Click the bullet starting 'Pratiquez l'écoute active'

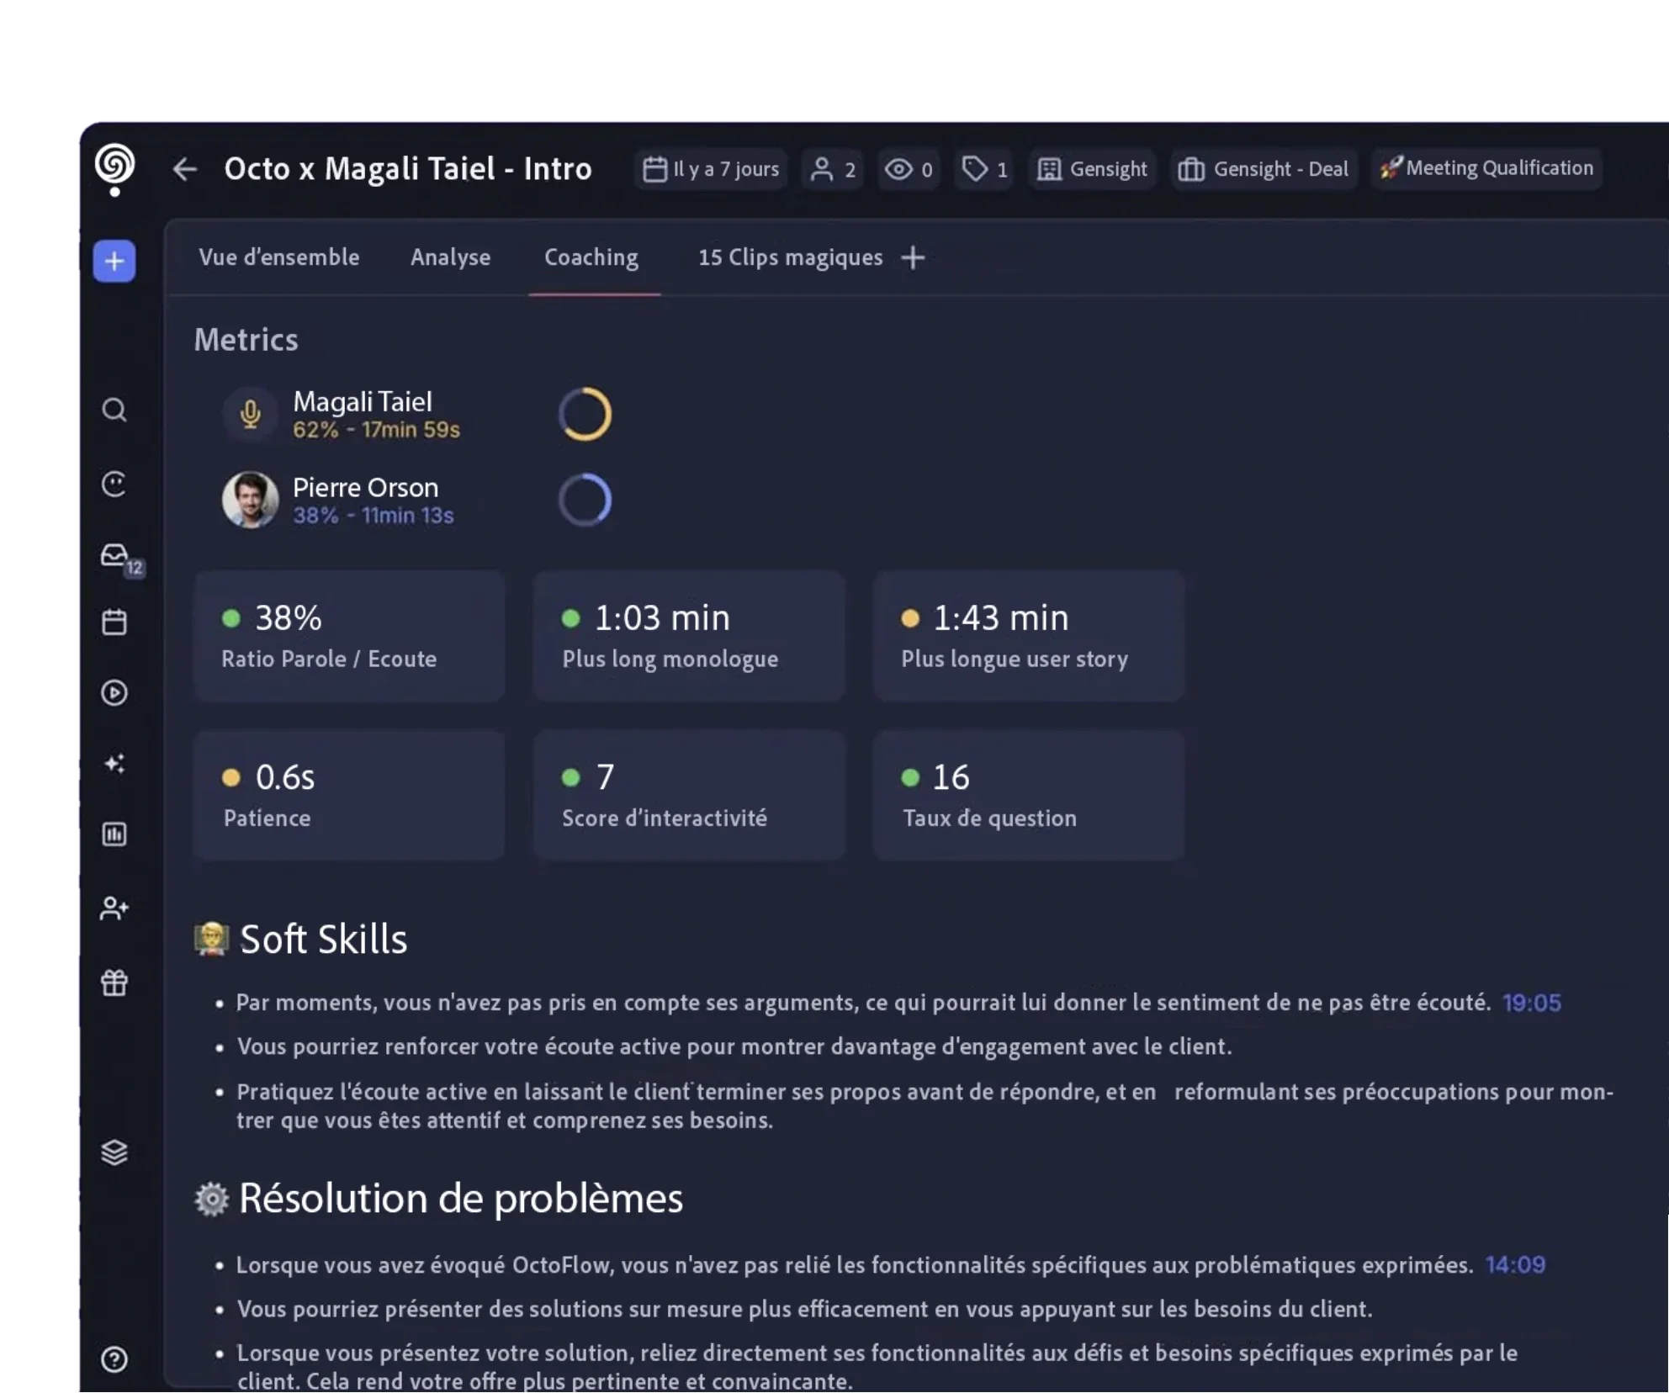point(925,1106)
